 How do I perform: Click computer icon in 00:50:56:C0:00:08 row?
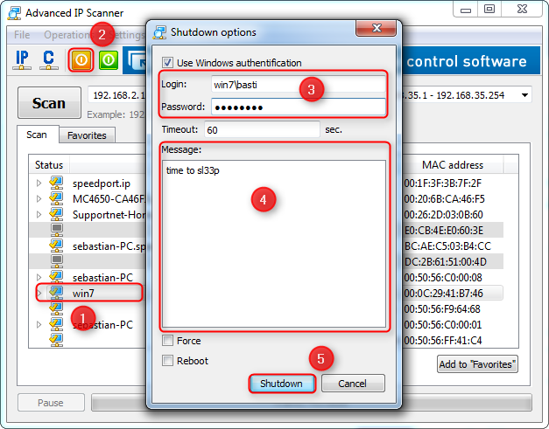coord(56,277)
